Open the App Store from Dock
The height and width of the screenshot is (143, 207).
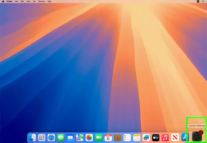point(185,137)
